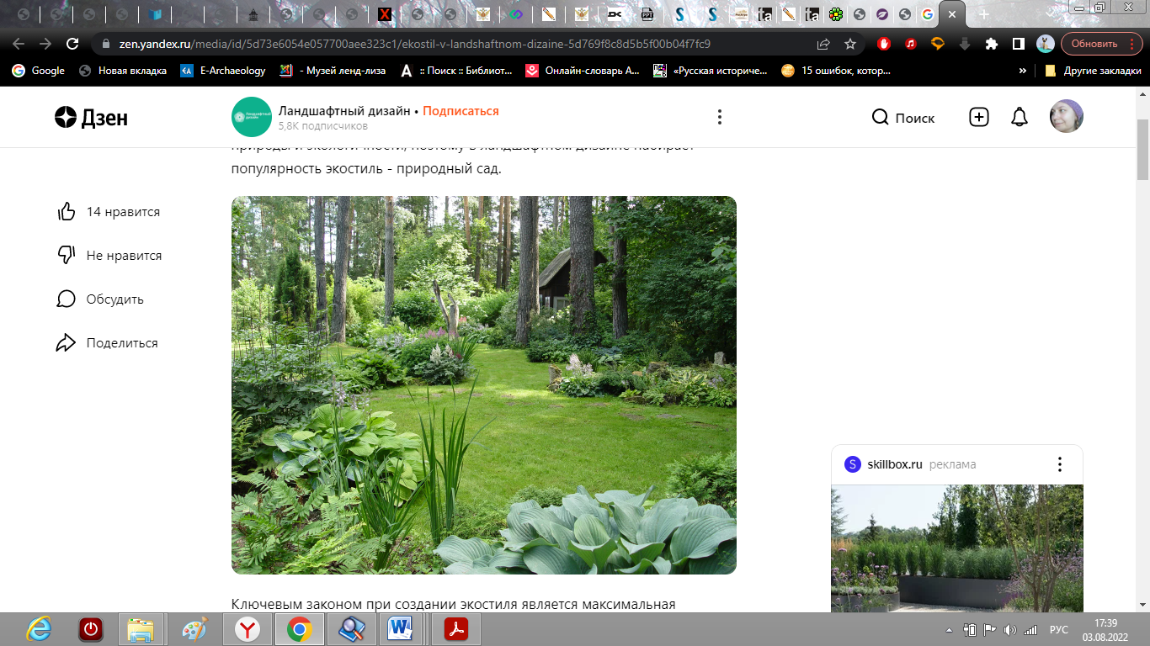Open the 15 ошибок bookmark

(x=836, y=71)
